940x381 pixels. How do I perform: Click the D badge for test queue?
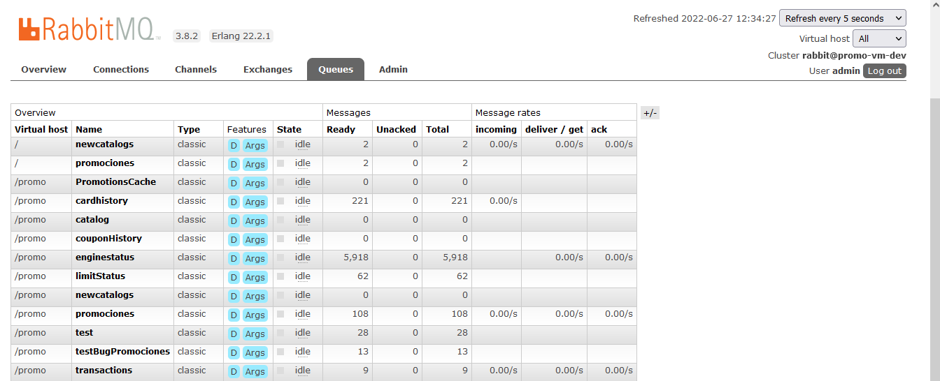[234, 334]
